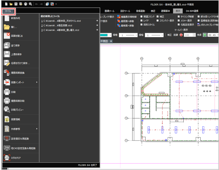Click the 図面を閉じる icon in File menu

point(7,36)
